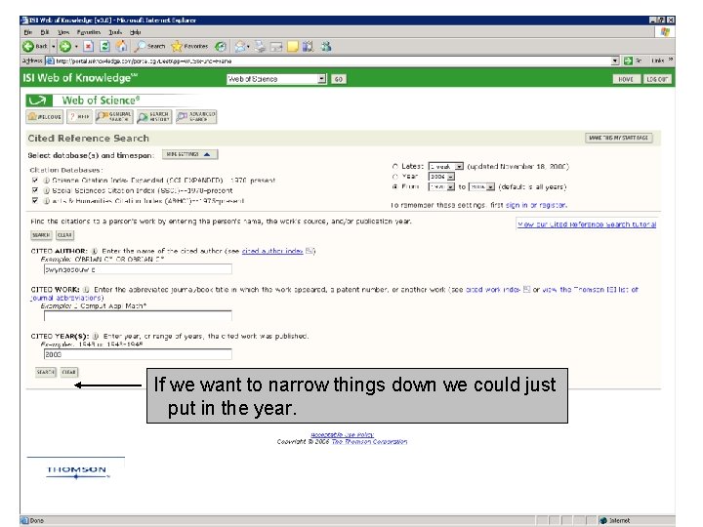Click the empty Cited Work input field
Screen dimensions: 703x527
click(x=138, y=315)
